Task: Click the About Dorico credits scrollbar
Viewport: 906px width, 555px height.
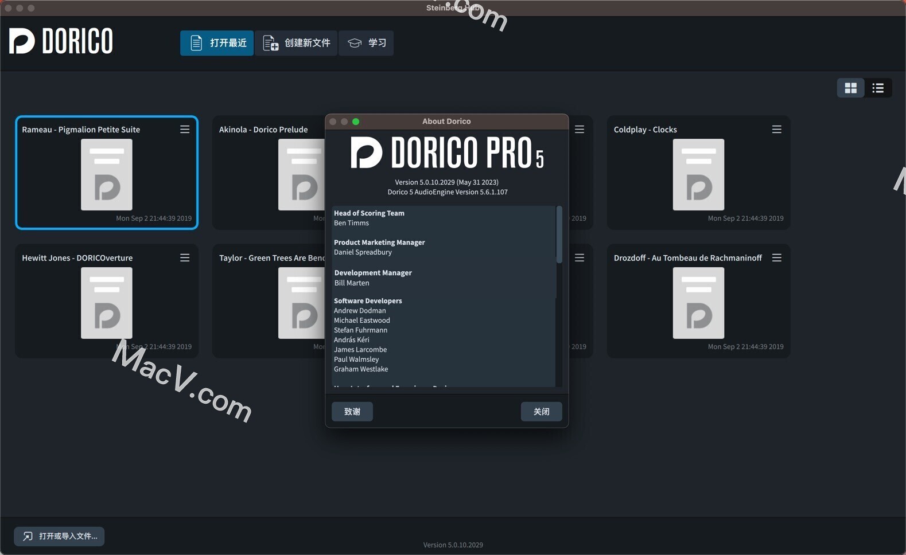Action: [559, 235]
